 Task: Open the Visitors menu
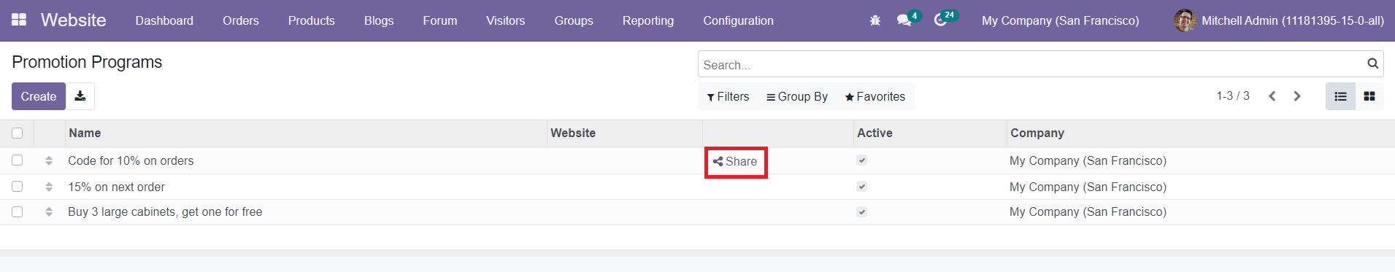coord(506,20)
